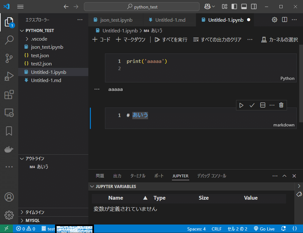Viewport: 303px width, 233px height.
Task: Toggle the panel layout visibility
Action: [x=244, y=6]
